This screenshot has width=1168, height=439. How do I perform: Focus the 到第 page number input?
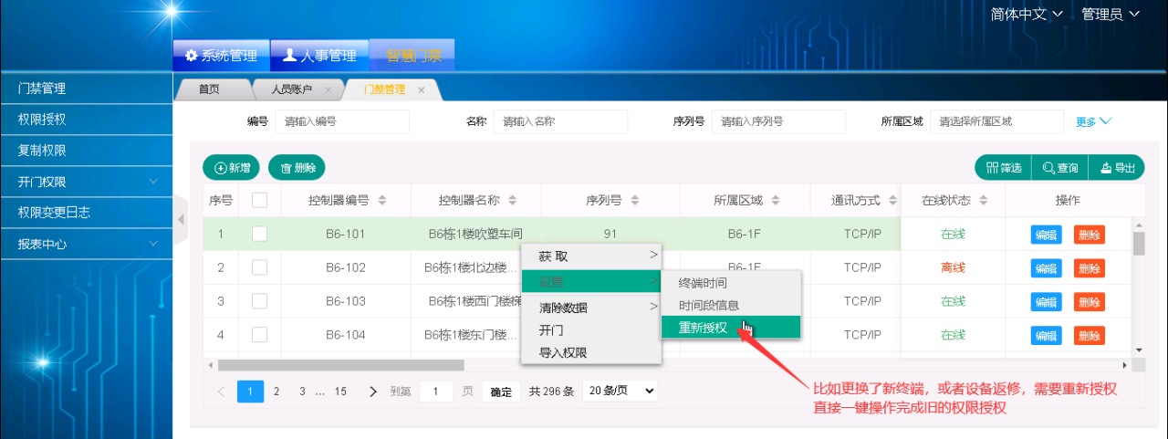click(436, 392)
